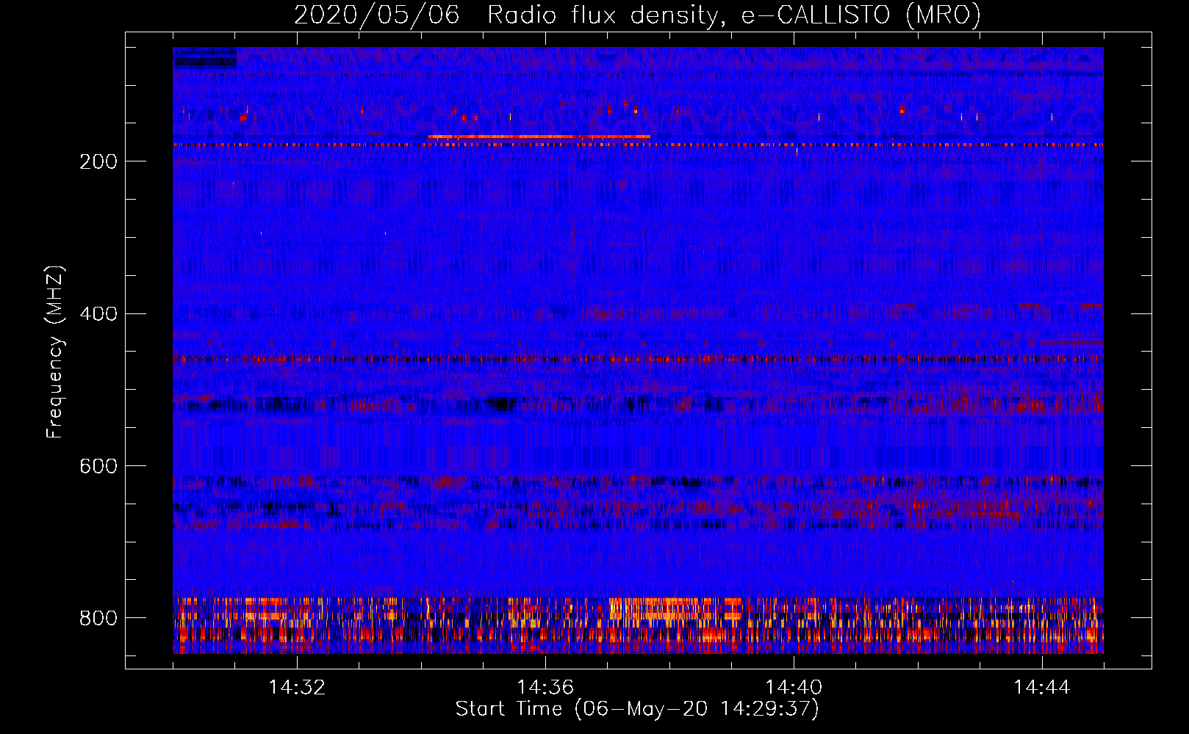
Task: Click the 14:44 time tick label
Action: 1042,688
